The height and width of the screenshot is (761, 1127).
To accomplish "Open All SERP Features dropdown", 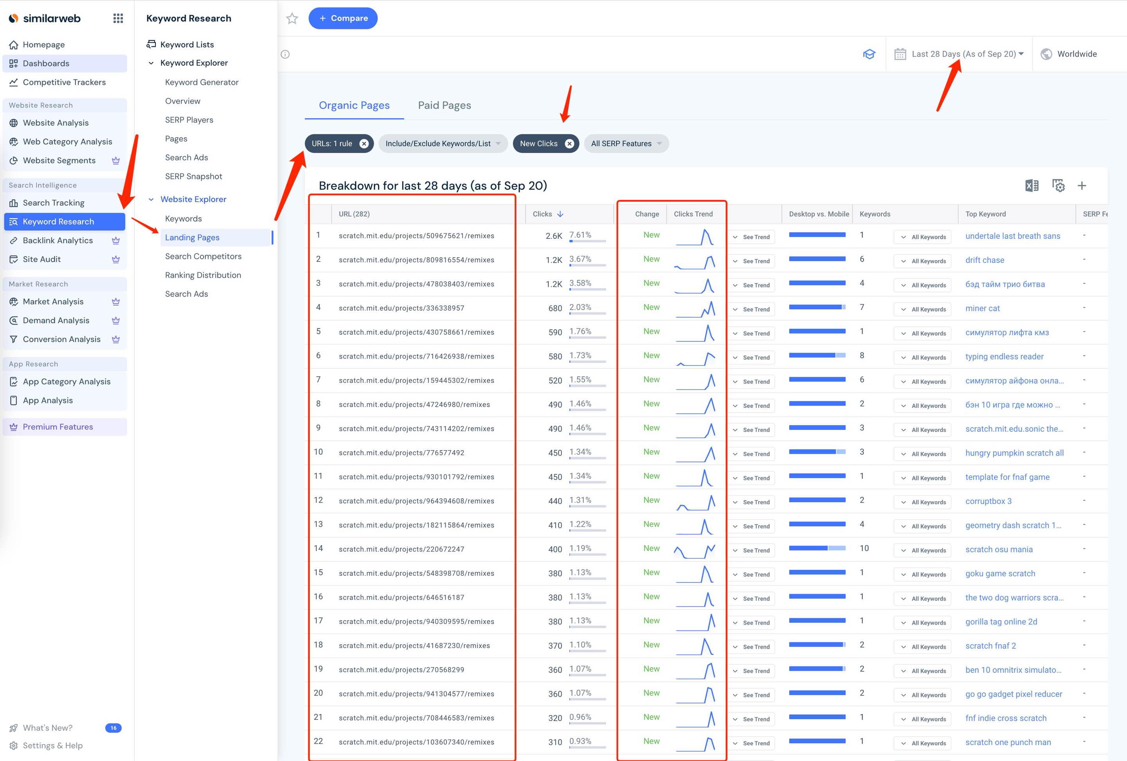I will [626, 144].
